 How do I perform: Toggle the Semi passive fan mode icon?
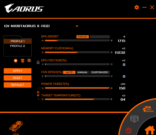148,109
